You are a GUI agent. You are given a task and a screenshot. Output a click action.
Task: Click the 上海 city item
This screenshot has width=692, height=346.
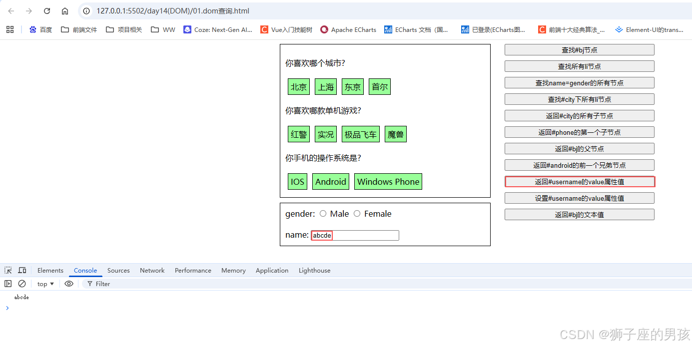point(326,87)
